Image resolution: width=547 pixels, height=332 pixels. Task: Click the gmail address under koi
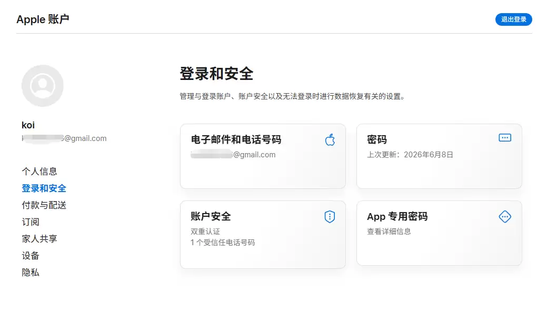(64, 138)
